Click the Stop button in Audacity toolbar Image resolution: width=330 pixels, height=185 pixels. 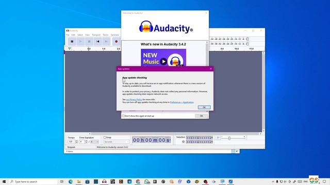pyautogui.click(x=89, y=42)
